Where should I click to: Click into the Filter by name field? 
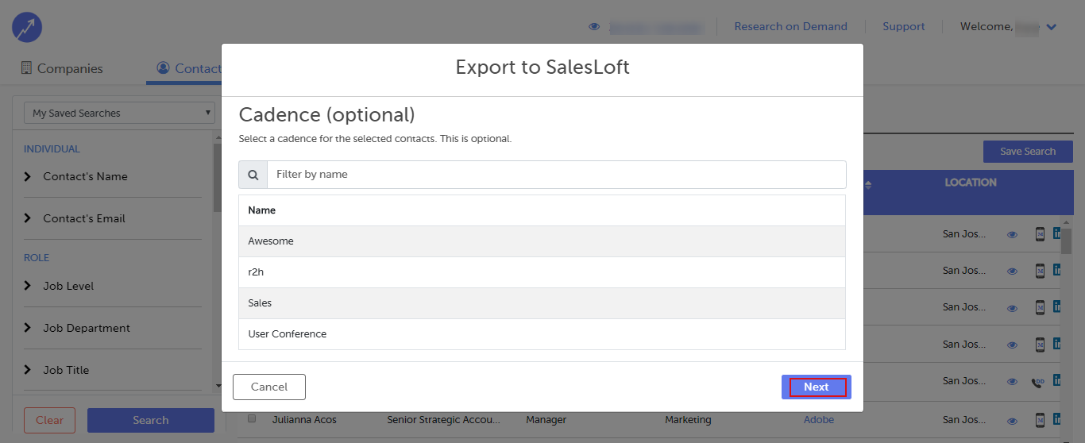tap(557, 175)
